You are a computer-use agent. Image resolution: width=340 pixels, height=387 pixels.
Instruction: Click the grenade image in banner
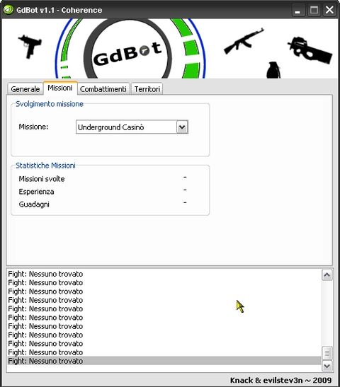pyautogui.click(x=273, y=70)
